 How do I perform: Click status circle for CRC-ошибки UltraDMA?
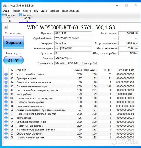click(6, 133)
